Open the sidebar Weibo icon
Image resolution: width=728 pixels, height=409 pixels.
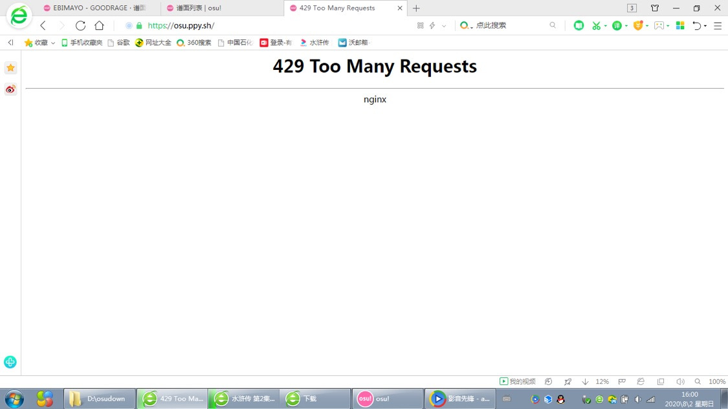tap(11, 89)
